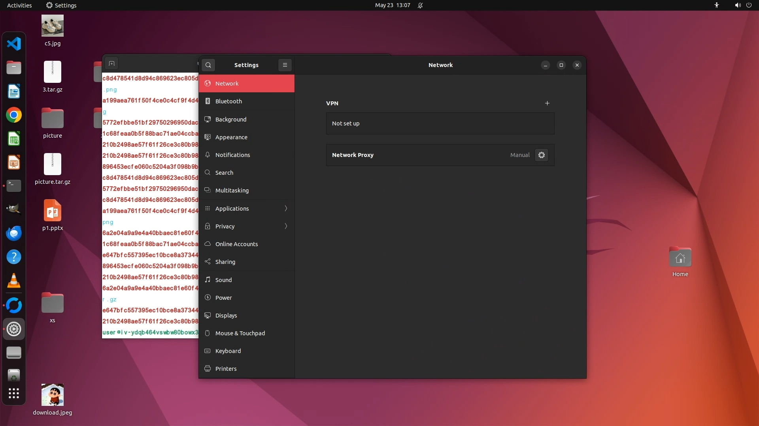This screenshot has height=426, width=759.
Task: Launch Google Chrome from the dock
Action: [x=14, y=115]
